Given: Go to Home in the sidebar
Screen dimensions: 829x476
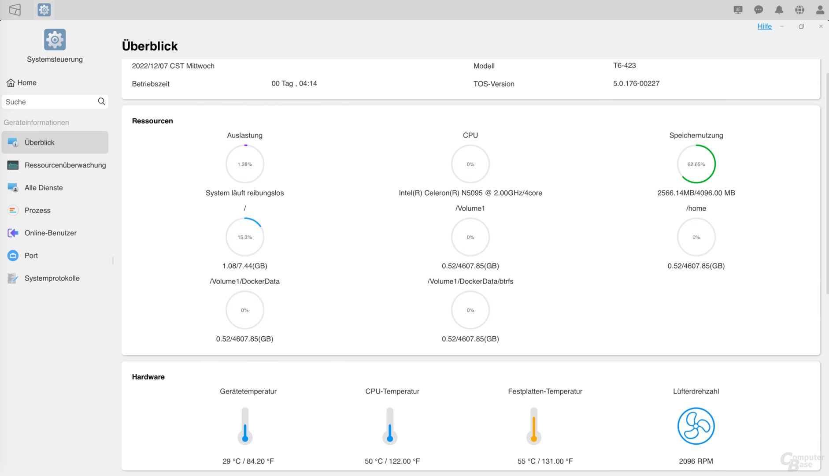Looking at the screenshot, I should [x=22, y=83].
